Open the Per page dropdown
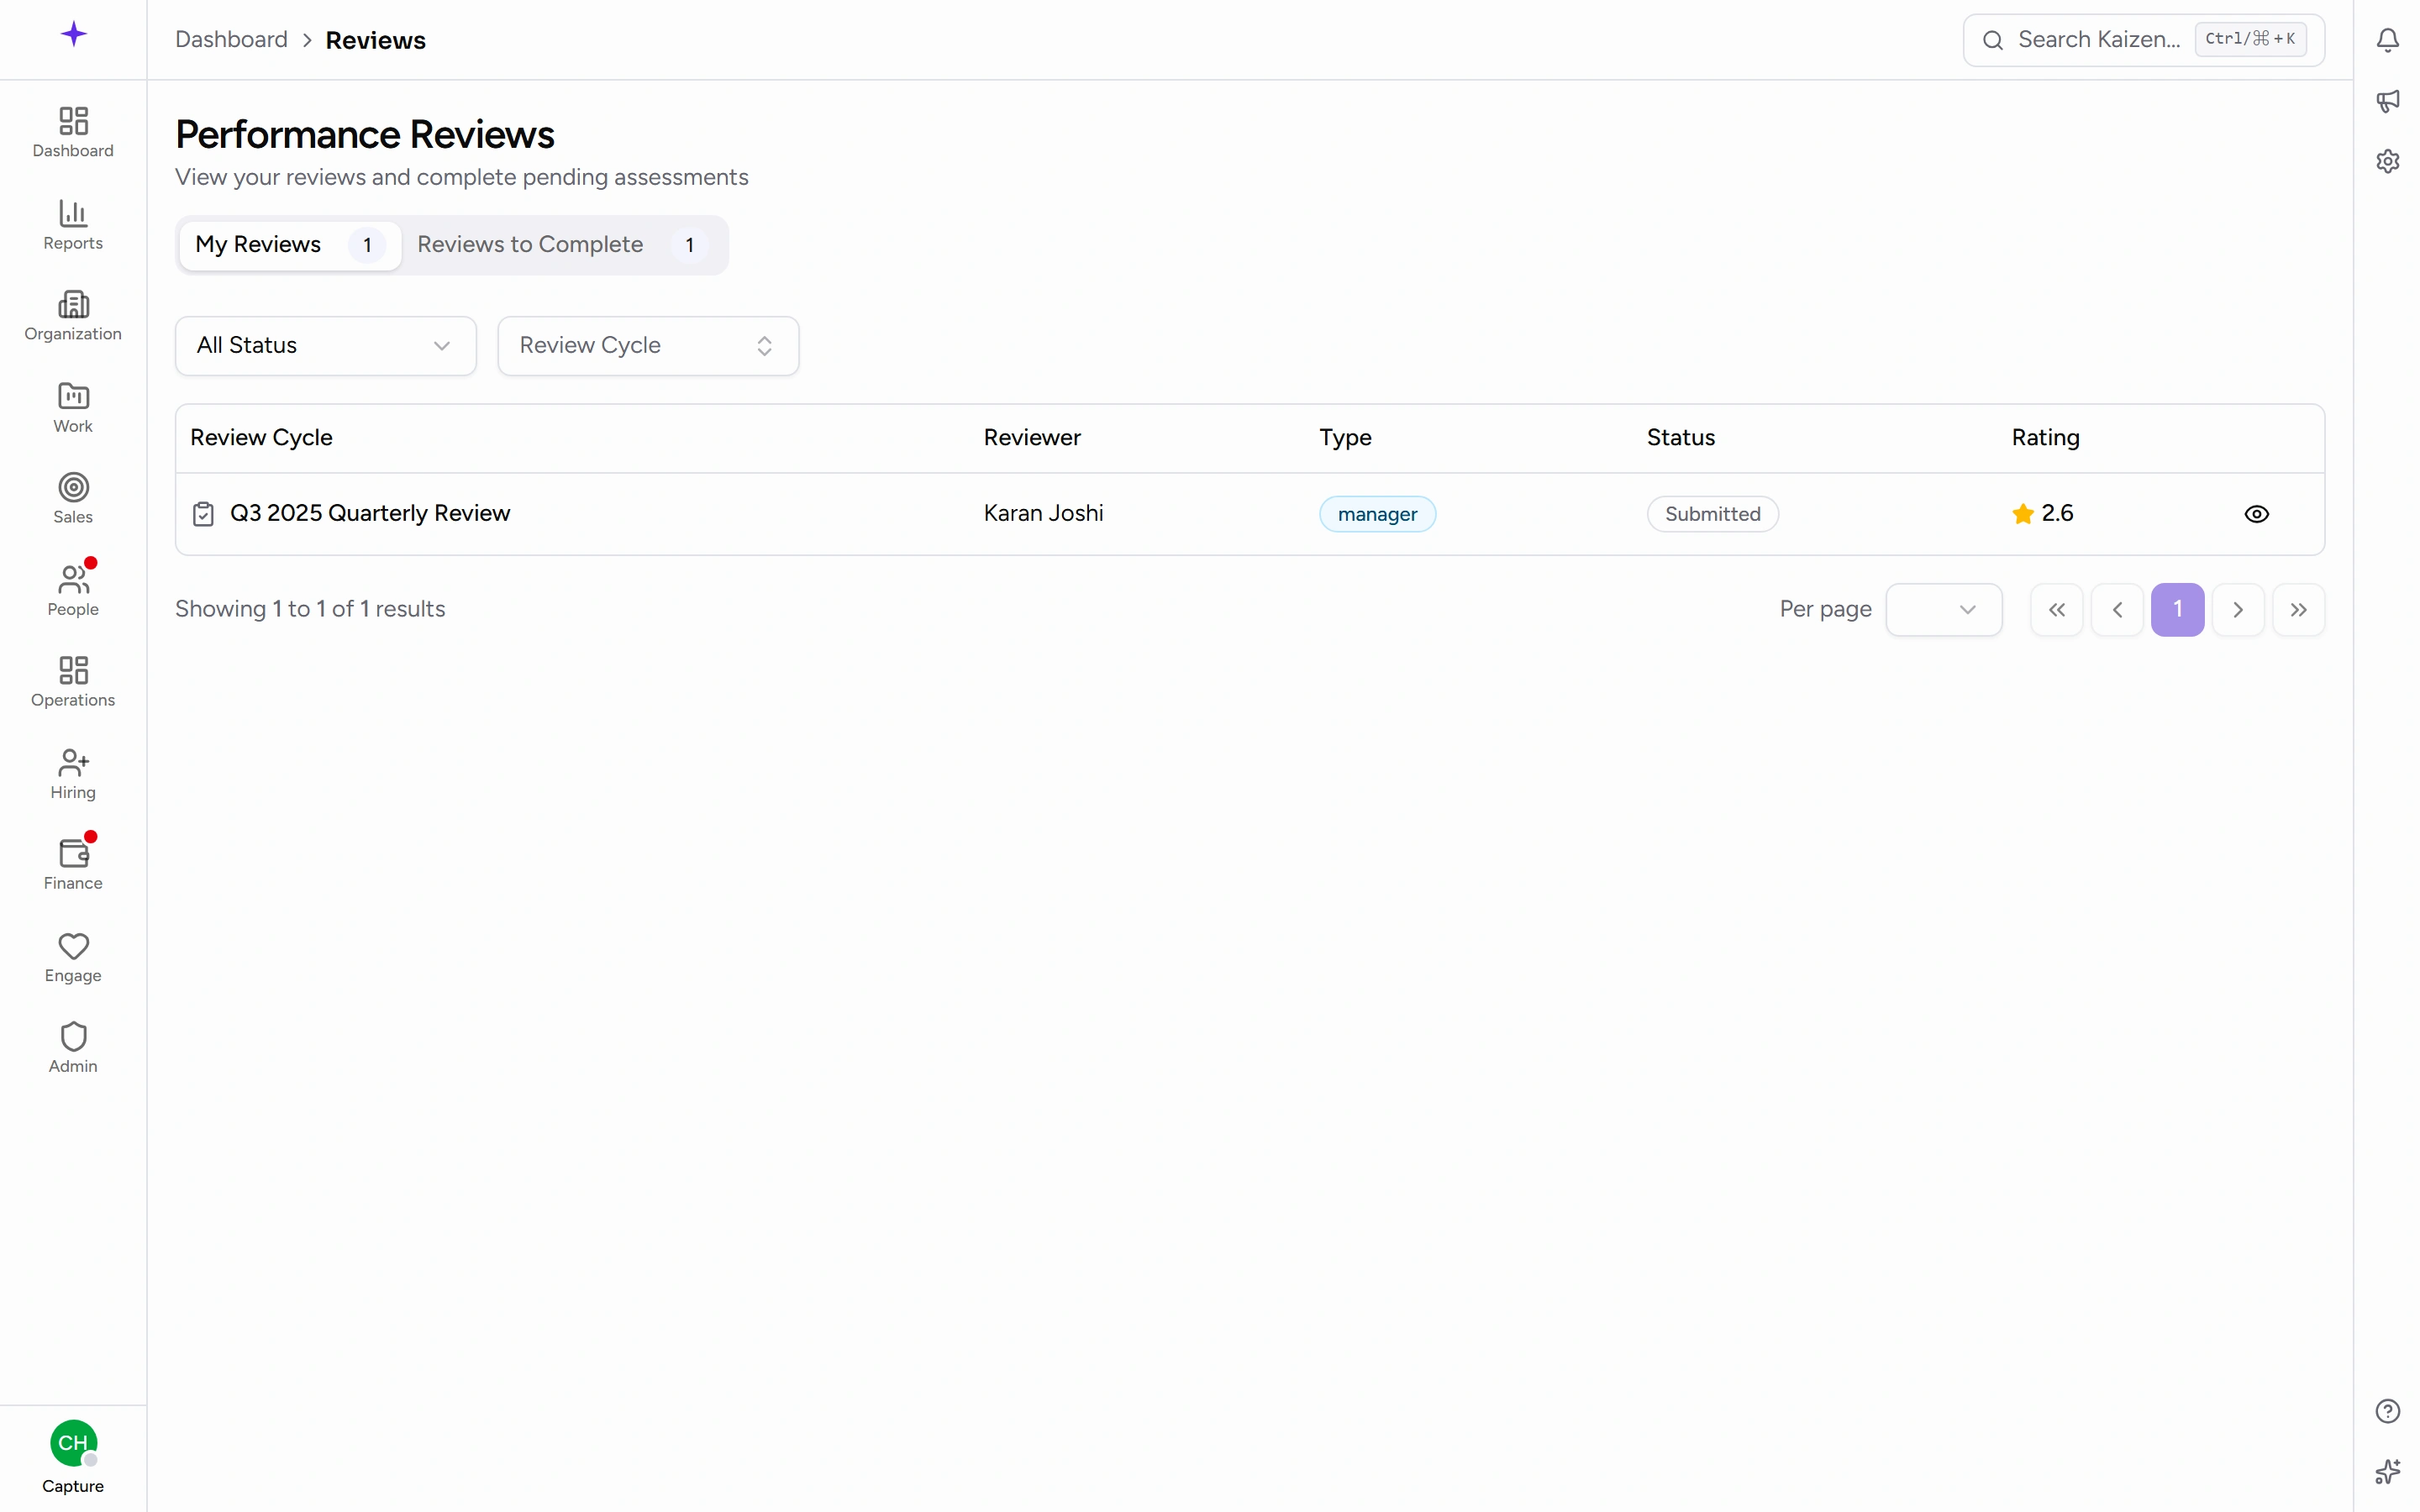2420x1512 pixels. (x=1943, y=610)
